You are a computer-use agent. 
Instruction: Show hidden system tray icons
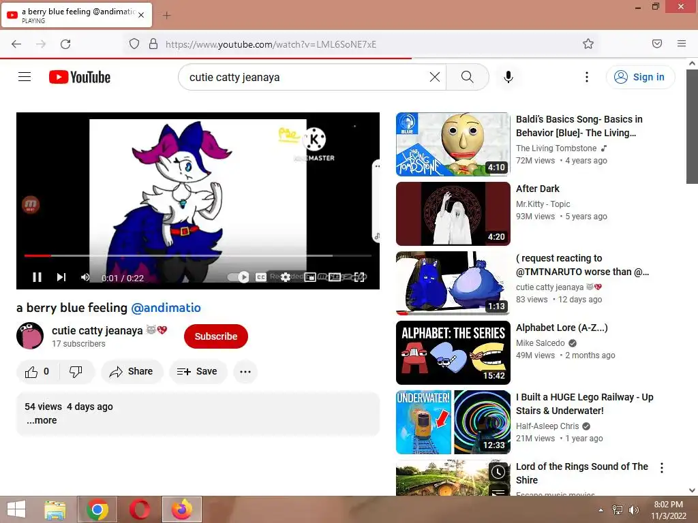[601, 510]
